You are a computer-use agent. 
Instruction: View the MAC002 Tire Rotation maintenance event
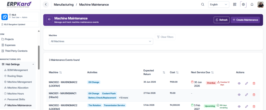(x=239, y=107)
